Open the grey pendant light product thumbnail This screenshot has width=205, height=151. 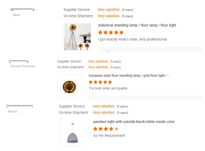point(72,133)
